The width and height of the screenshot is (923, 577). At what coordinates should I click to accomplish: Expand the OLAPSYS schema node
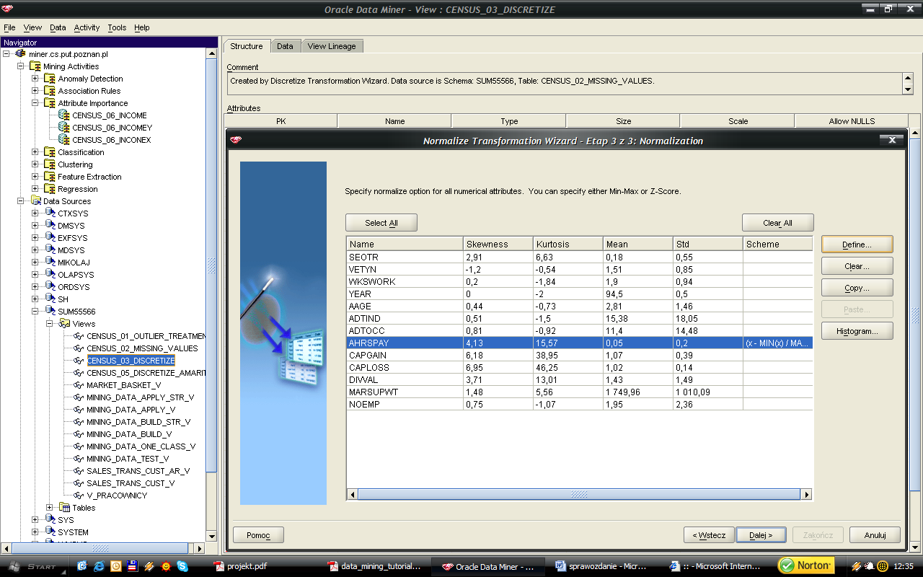pos(35,275)
